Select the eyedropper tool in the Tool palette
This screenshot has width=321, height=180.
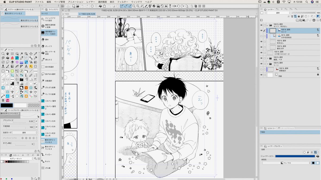[x=35, y=54]
